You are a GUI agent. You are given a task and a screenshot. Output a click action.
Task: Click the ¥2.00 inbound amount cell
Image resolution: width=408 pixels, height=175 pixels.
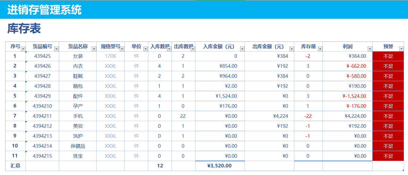tap(220, 86)
